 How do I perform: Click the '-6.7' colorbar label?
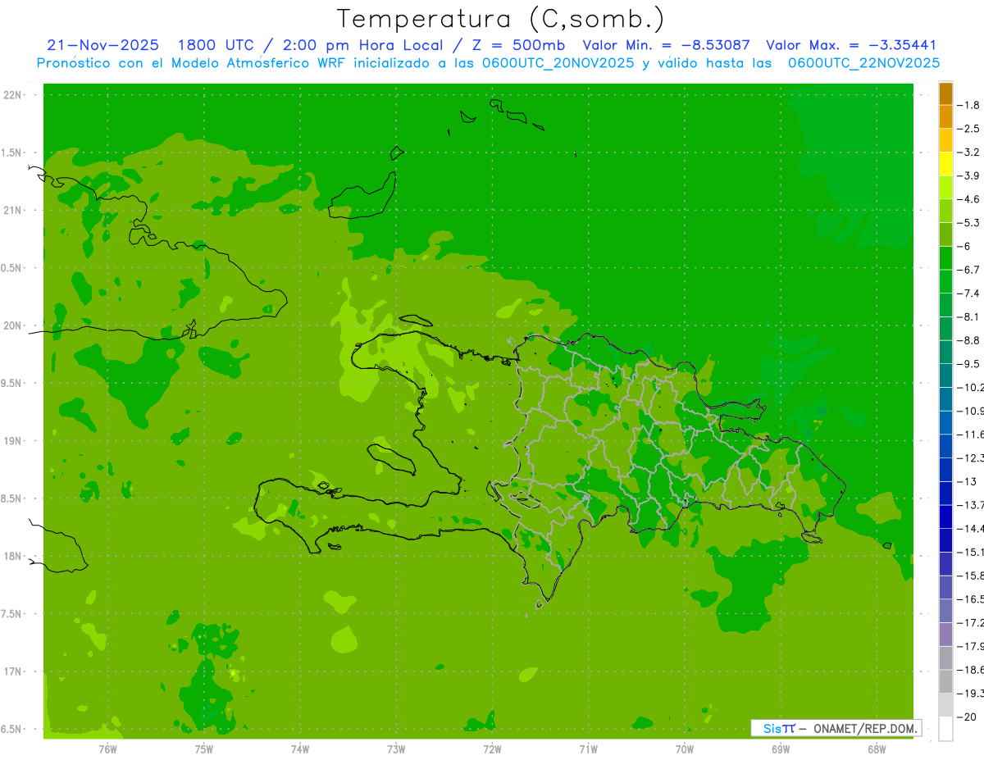point(969,270)
